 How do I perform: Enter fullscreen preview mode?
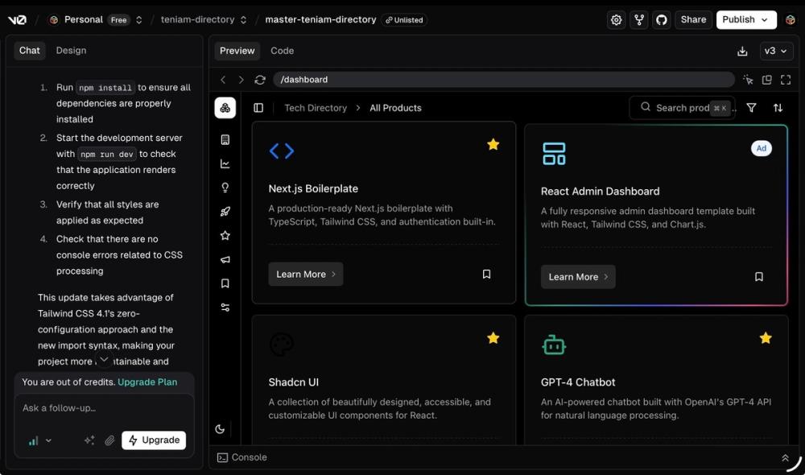[786, 80]
